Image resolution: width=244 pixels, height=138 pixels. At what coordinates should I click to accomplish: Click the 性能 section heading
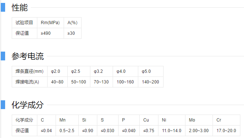click(x=20, y=7)
